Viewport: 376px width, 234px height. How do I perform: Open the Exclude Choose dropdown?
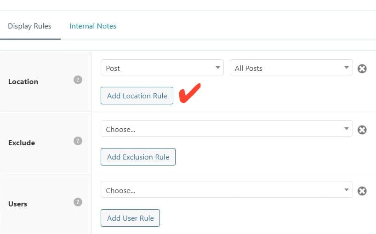click(x=226, y=129)
